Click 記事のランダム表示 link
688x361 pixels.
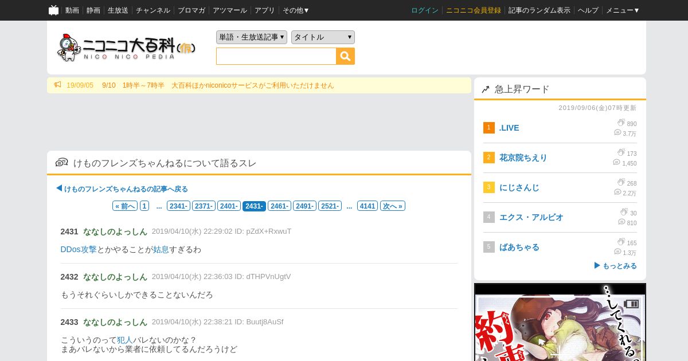[540, 10]
